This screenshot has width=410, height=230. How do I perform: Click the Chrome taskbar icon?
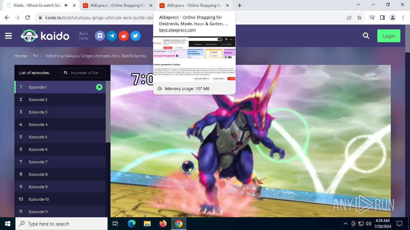pyautogui.click(x=179, y=224)
